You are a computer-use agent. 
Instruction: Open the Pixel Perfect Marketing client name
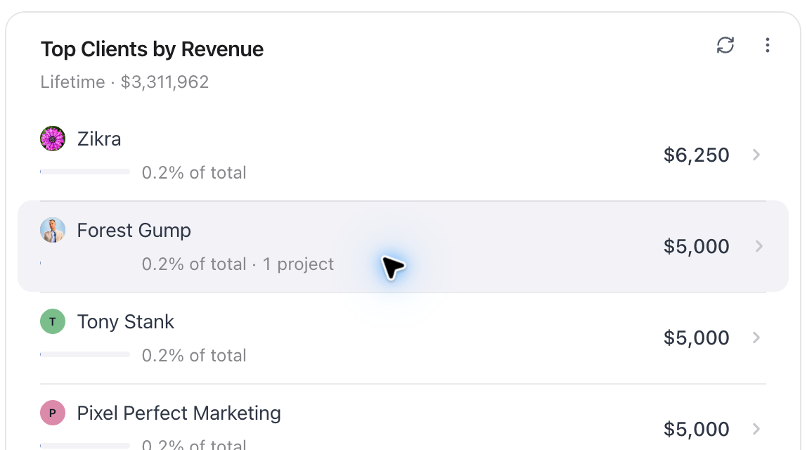[x=179, y=413]
